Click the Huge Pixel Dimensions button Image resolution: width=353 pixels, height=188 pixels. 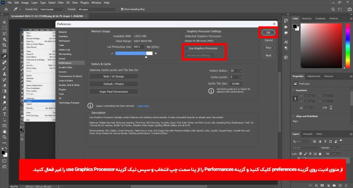click(x=114, y=91)
